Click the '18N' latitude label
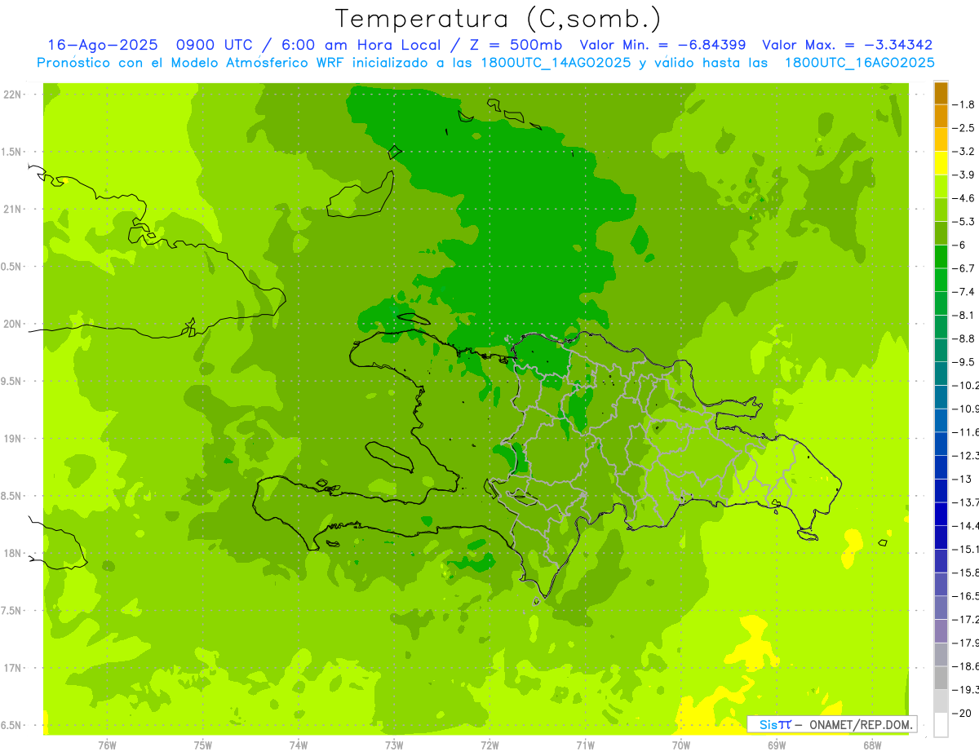This screenshot has width=979, height=756. [11, 553]
